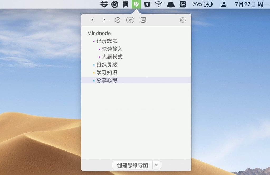Image resolution: width=270 pixels, height=175 pixels.
Task: Select the 组织灵感 outline row
Action: pos(136,65)
